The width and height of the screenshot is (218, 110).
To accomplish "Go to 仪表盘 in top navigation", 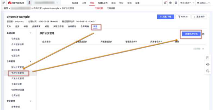I will [75, 3].
